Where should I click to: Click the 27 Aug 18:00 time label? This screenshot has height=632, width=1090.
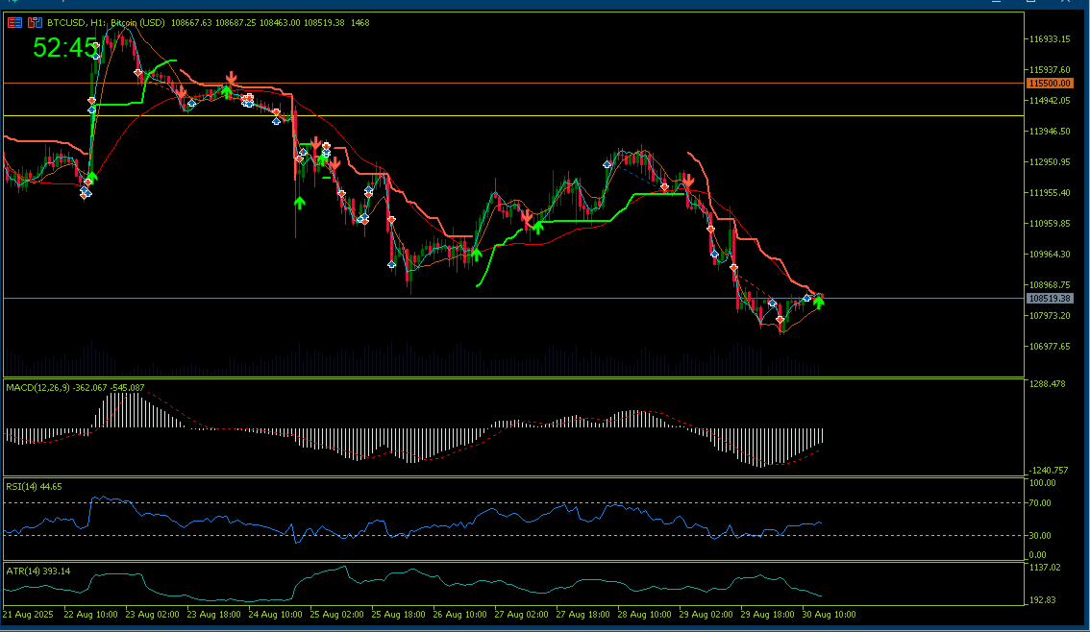click(583, 615)
